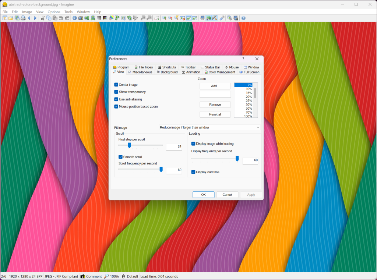Click the Pixel step per scroll slider
377x280 pixels.
click(x=140, y=146)
